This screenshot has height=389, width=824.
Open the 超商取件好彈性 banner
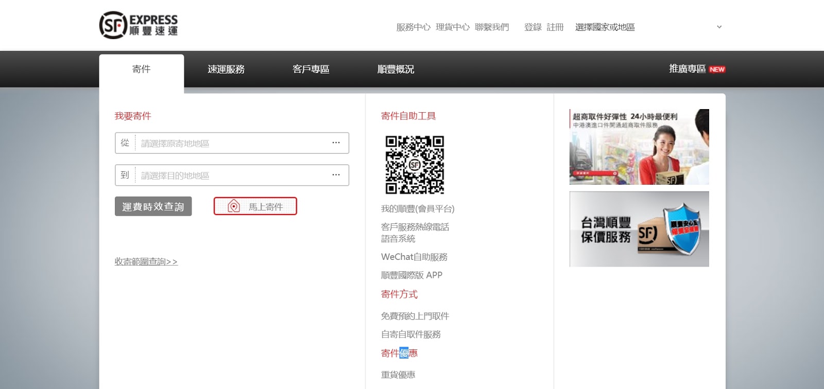point(639,147)
